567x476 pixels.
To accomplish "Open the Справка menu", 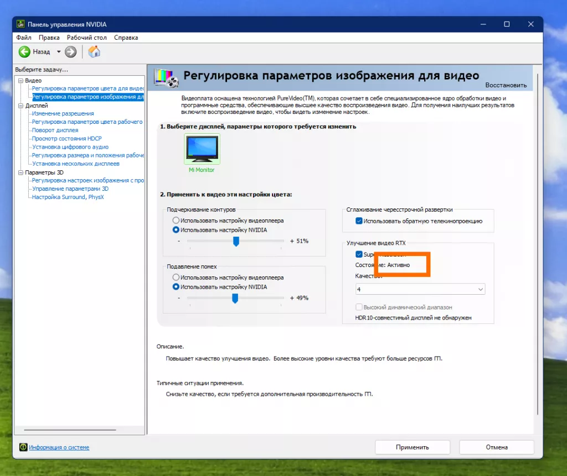I will pos(125,37).
